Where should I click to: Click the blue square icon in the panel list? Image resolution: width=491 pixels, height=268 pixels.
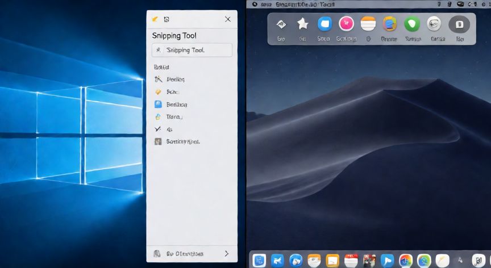(x=158, y=104)
